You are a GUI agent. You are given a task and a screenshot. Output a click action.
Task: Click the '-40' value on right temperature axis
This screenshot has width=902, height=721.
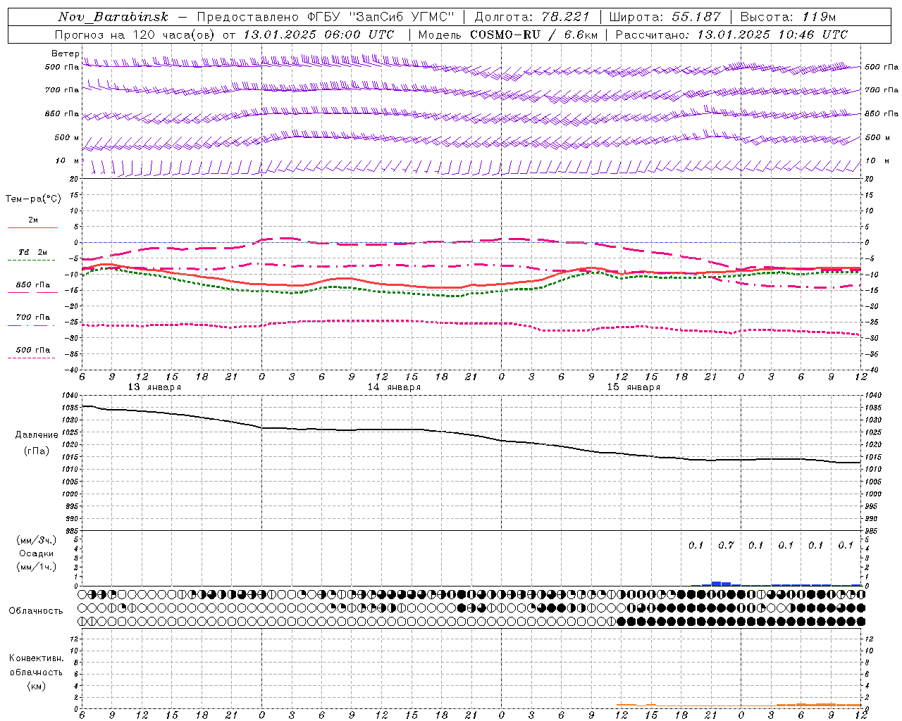tap(872, 370)
